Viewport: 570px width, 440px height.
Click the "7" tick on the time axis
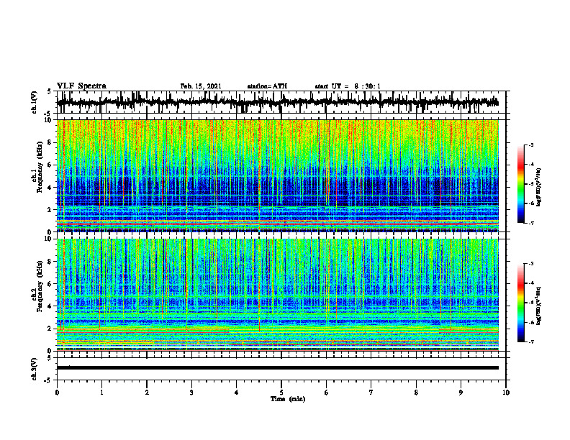pos(371,393)
